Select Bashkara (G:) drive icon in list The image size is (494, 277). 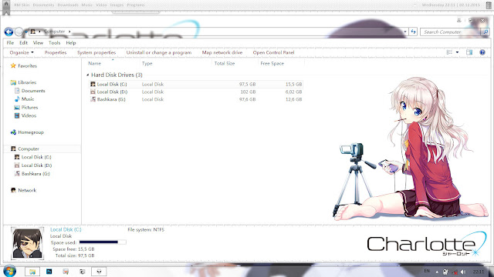(93, 99)
